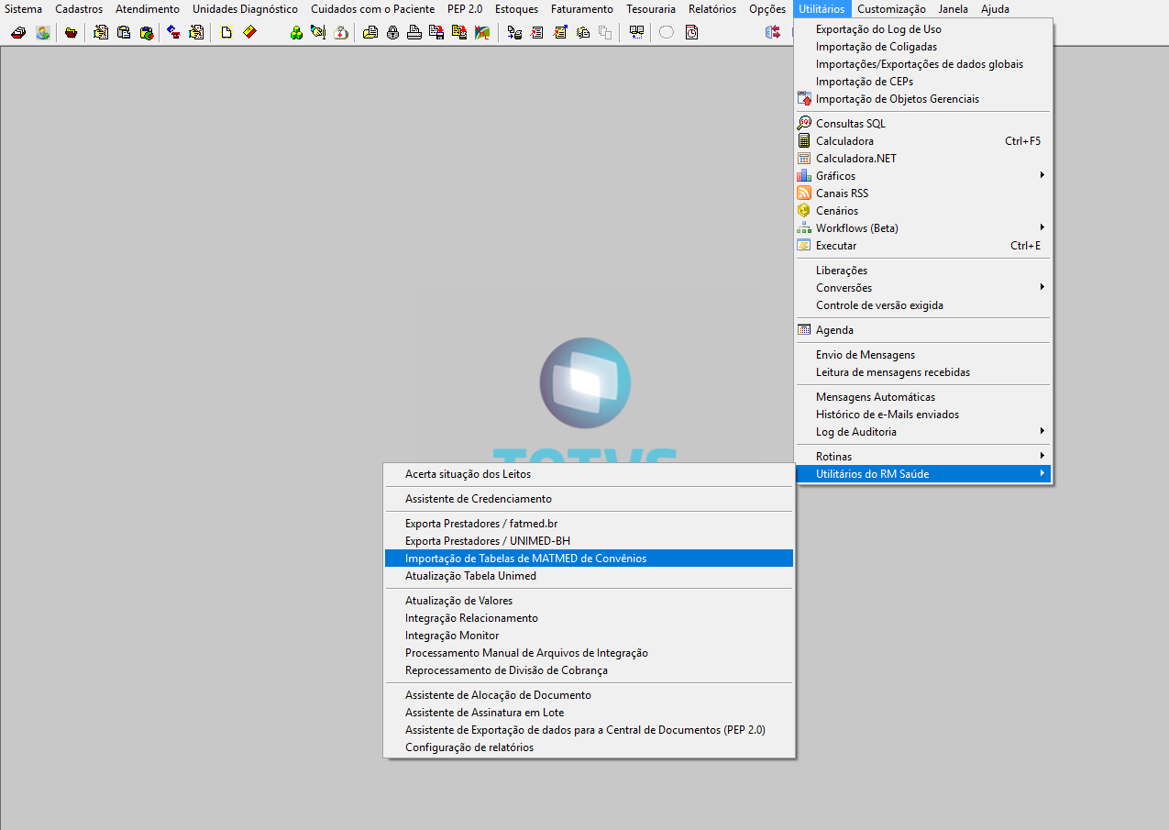This screenshot has height=830, width=1169.
Task: Click the yellow and red ticket toolbar icon
Action: tap(249, 33)
